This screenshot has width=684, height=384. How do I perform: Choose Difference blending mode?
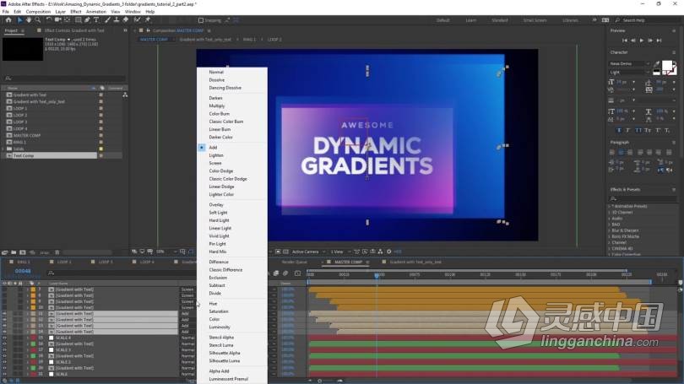click(x=219, y=262)
